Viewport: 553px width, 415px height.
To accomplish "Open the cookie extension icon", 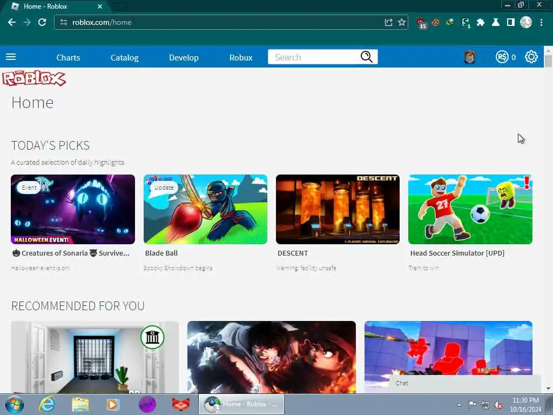I will coord(436,22).
